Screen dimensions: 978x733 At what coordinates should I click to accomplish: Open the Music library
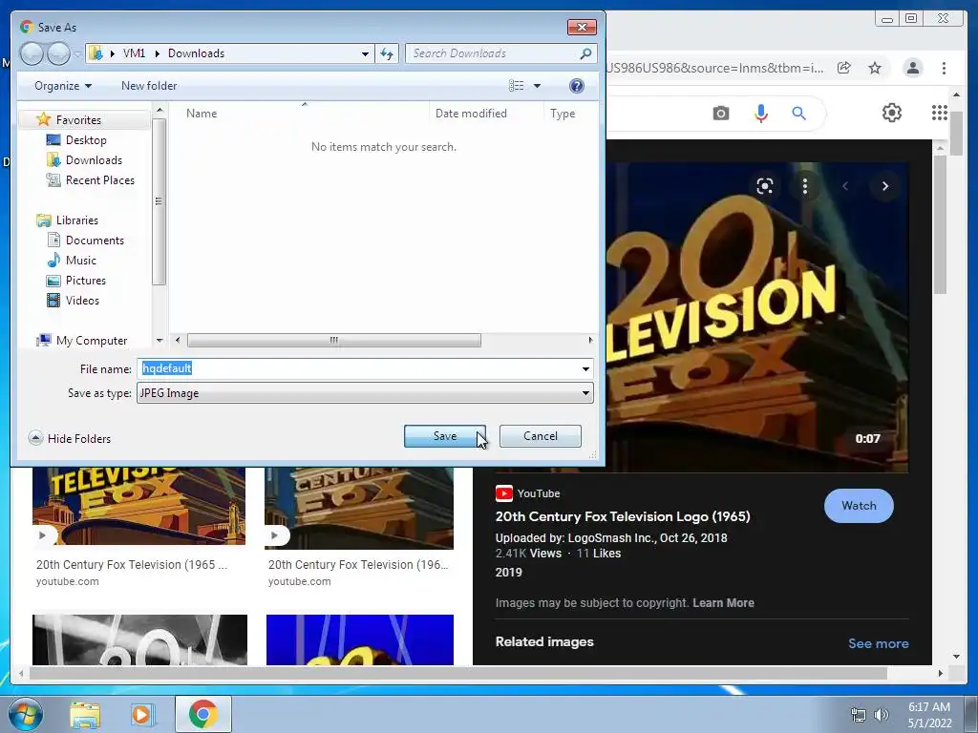click(80, 260)
